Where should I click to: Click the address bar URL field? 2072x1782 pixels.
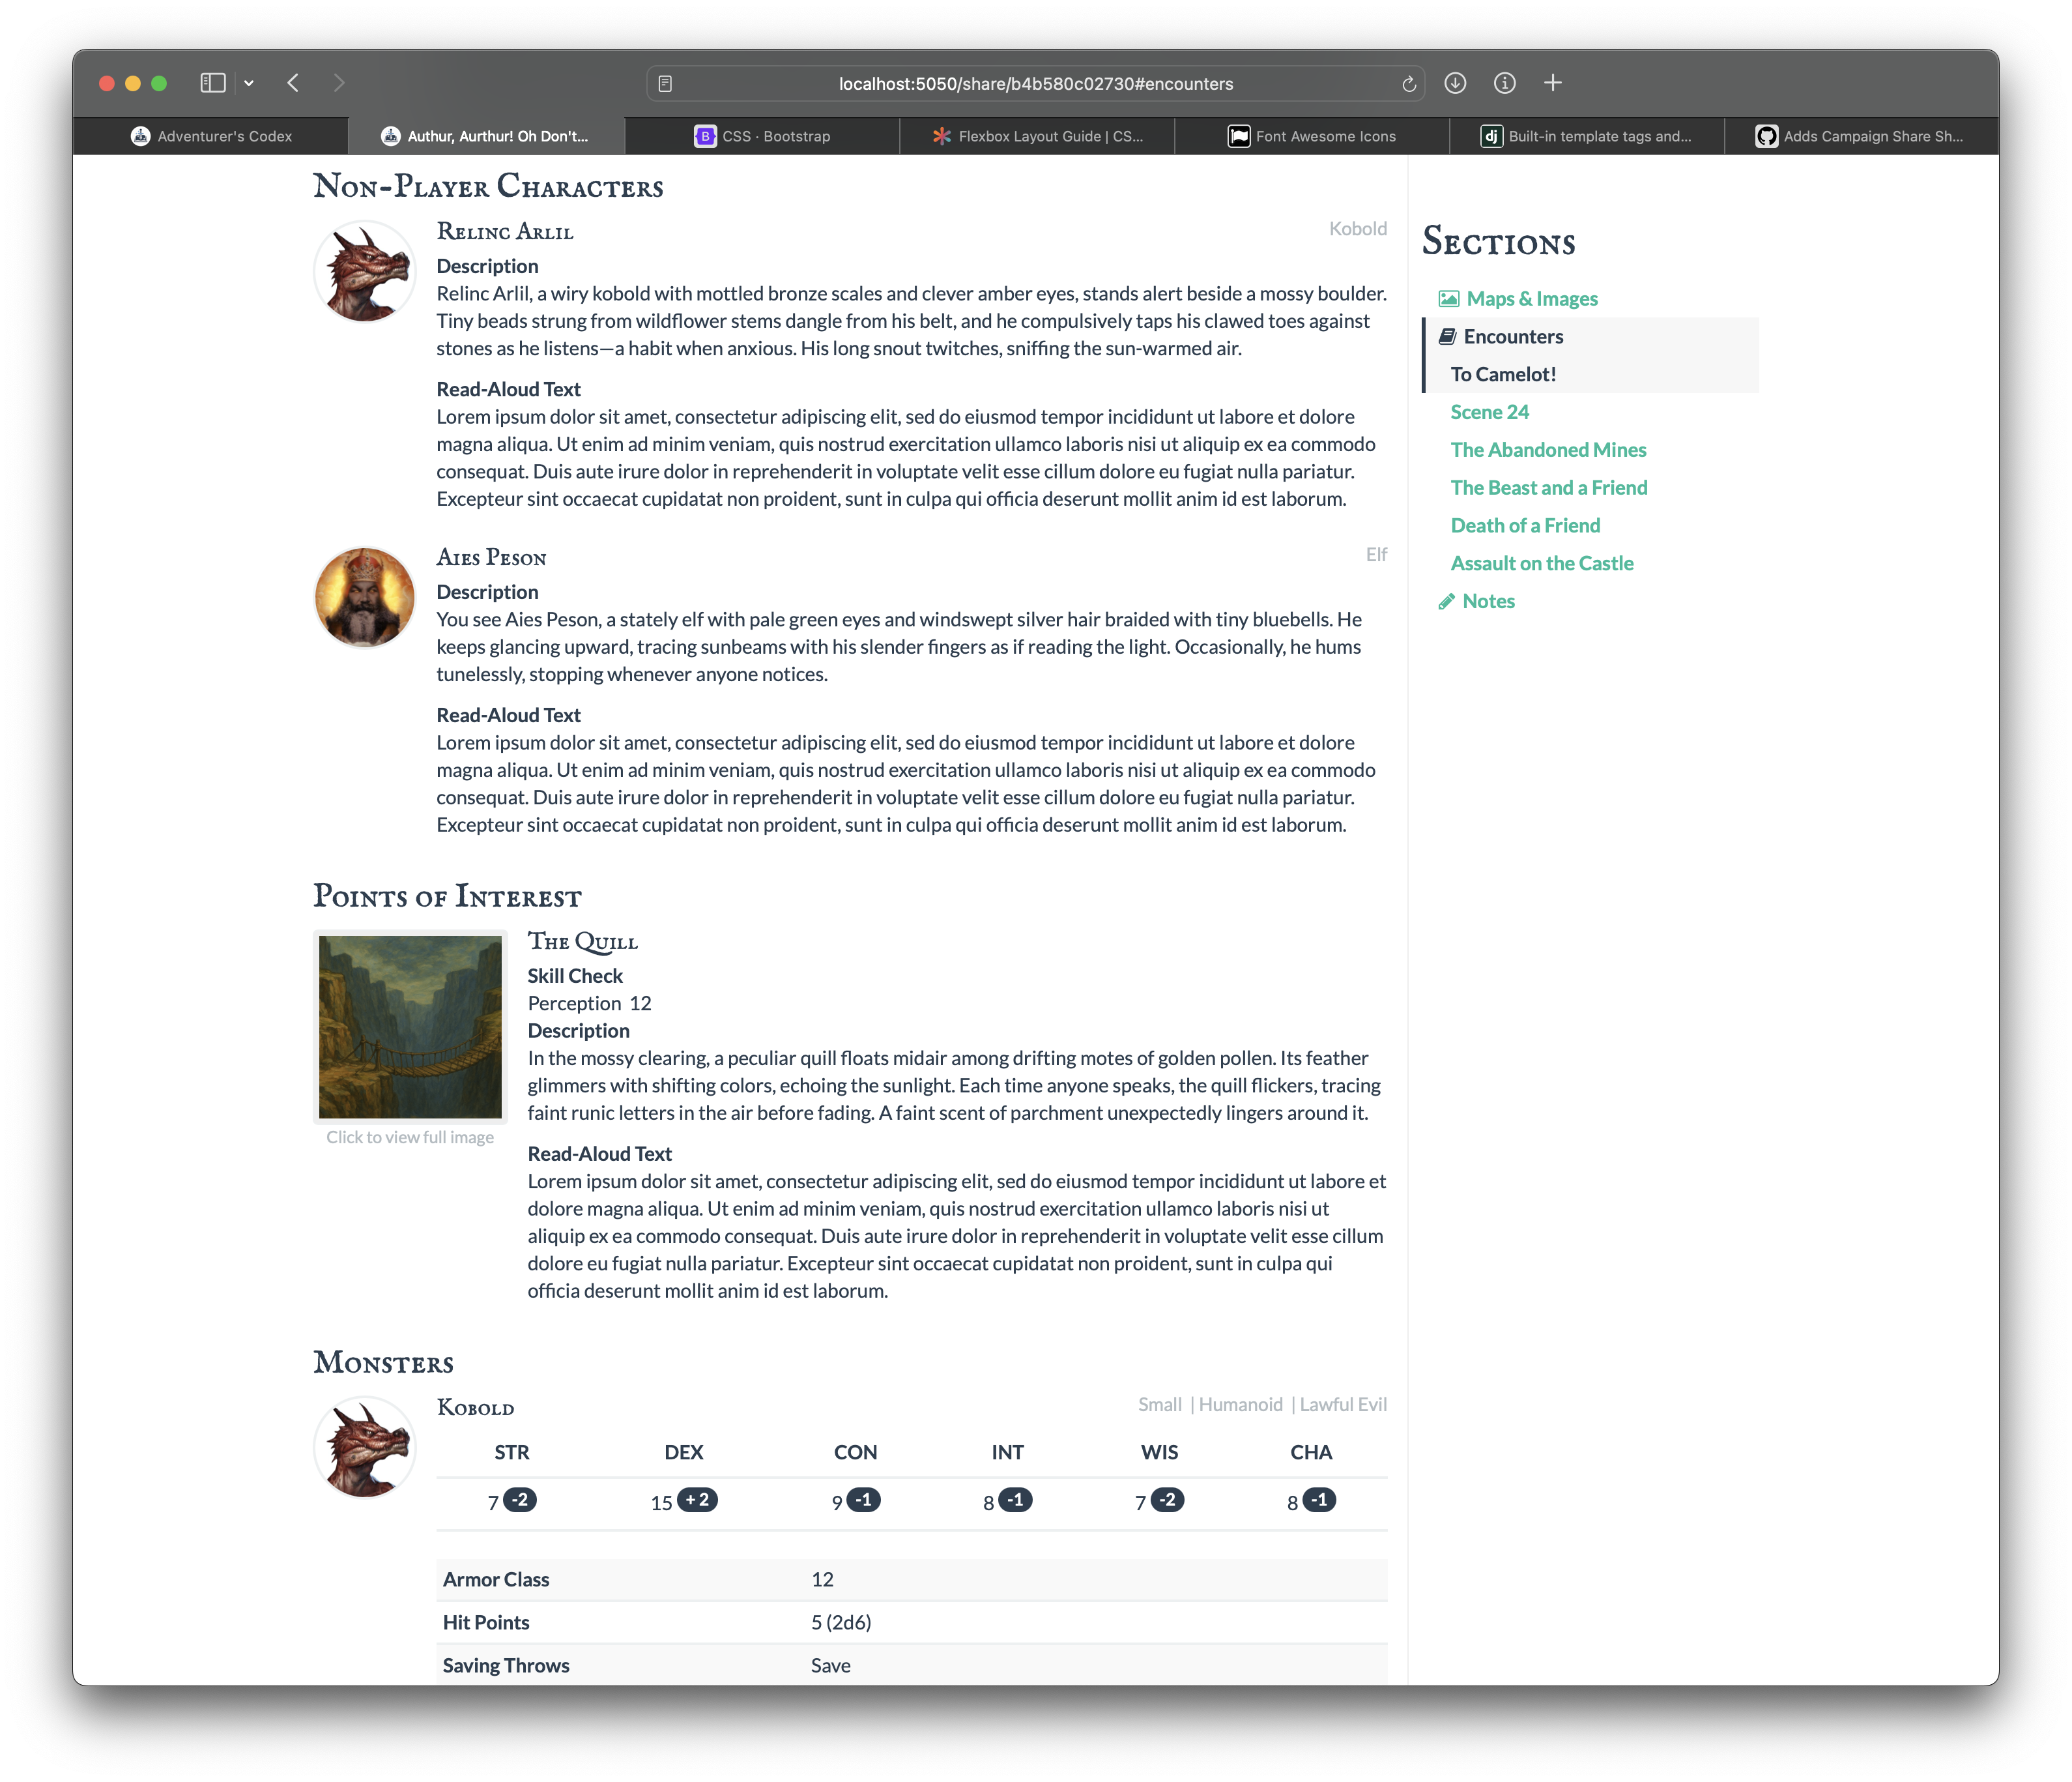(1035, 84)
